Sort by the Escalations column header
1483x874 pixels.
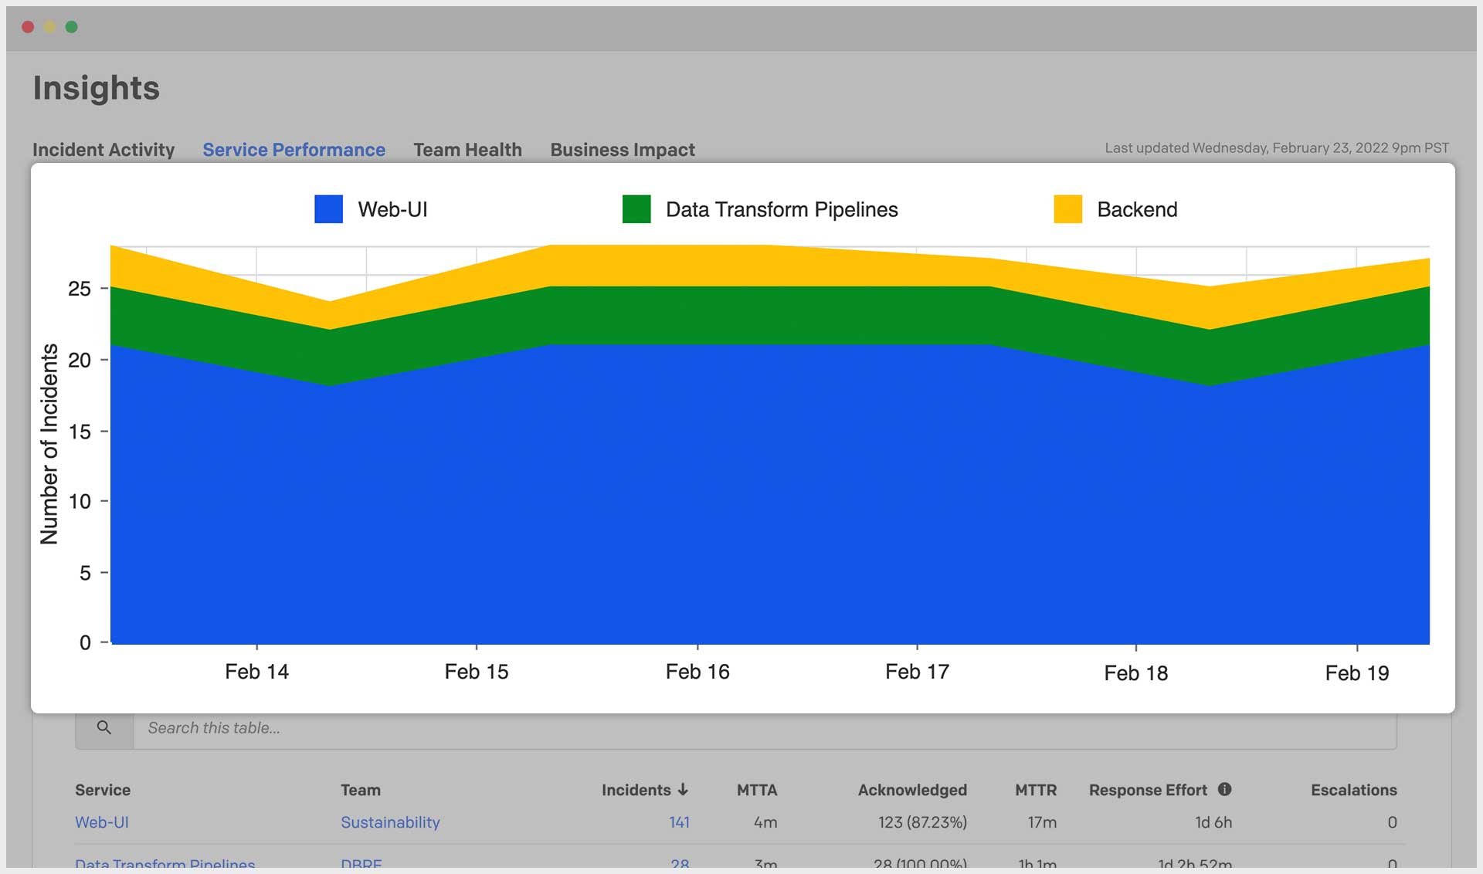point(1353,790)
